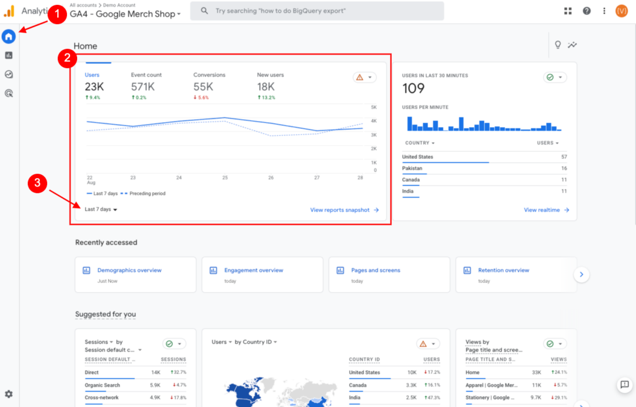The width and height of the screenshot is (636, 407).
Task: Open GA4 - Google Merch Shop property selector
Action: point(125,14)
